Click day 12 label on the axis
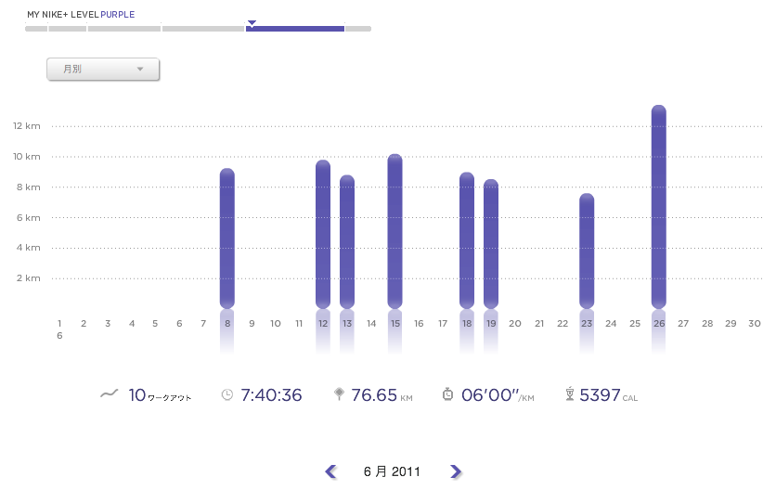Viewport: 776px width, 490px height. 323,324
